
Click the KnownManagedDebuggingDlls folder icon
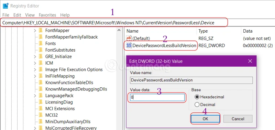point(41,89)
